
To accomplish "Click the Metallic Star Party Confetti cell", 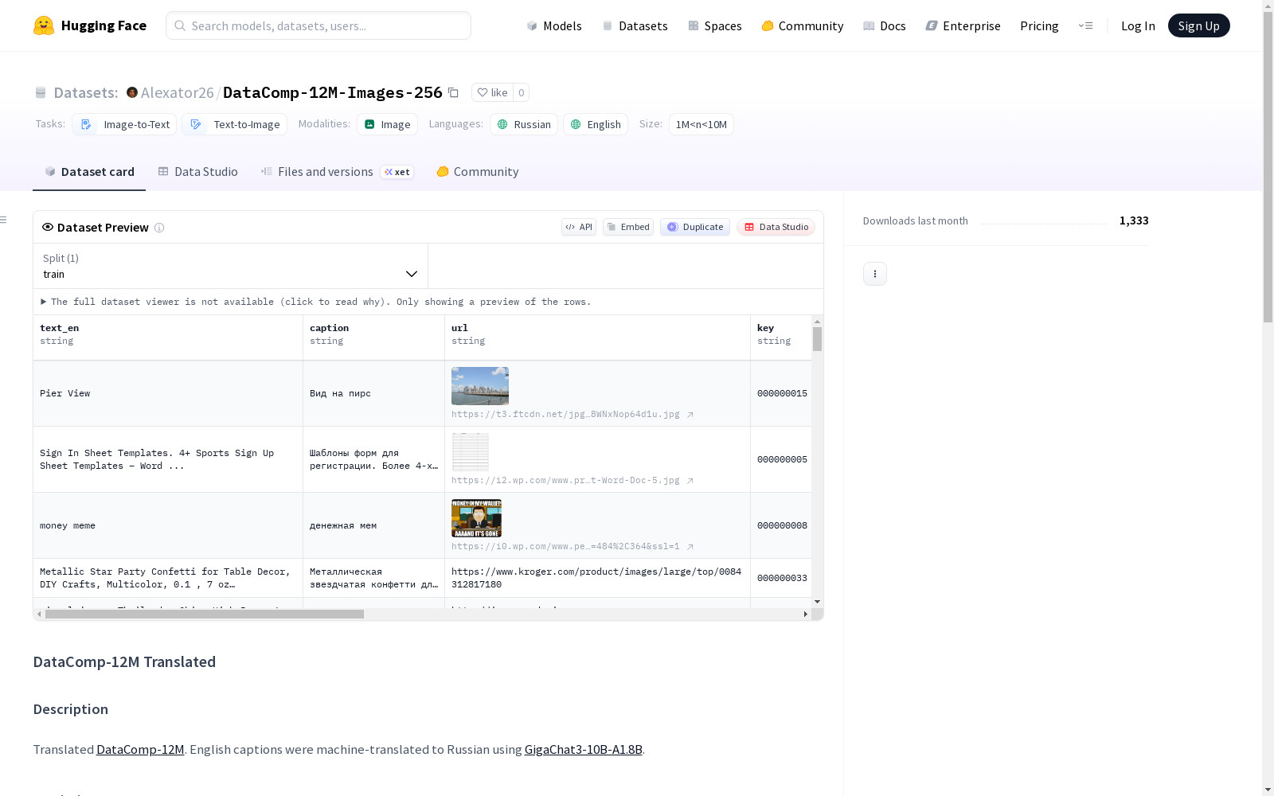I will pyautogui.click(x=168, y=578).
